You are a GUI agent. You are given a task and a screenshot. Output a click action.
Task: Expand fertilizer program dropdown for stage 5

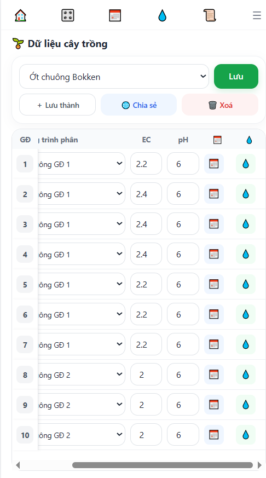[82, 284]
